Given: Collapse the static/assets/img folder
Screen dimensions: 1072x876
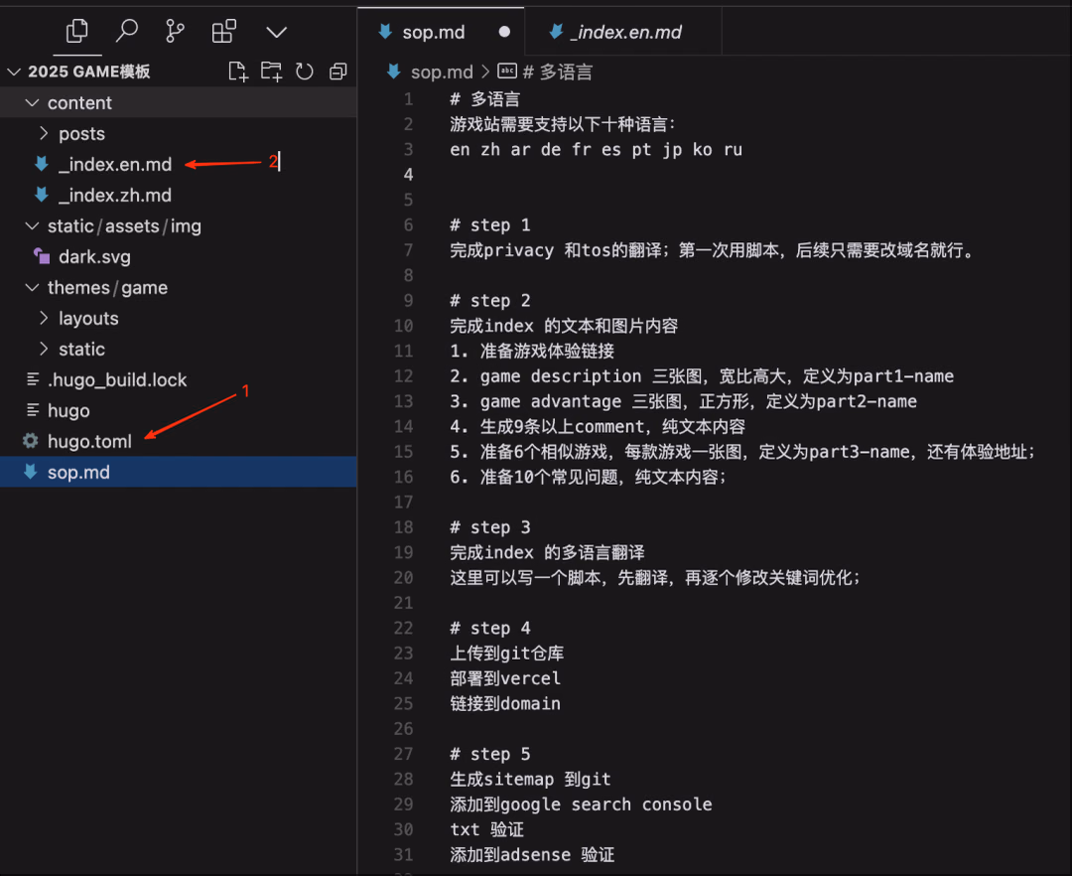Looking at the screenshot, I should (32, 225).
